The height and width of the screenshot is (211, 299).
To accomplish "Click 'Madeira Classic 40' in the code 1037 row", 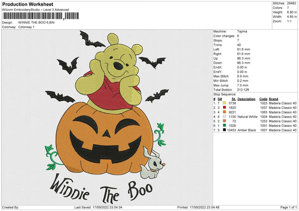I will coord(283,107).
